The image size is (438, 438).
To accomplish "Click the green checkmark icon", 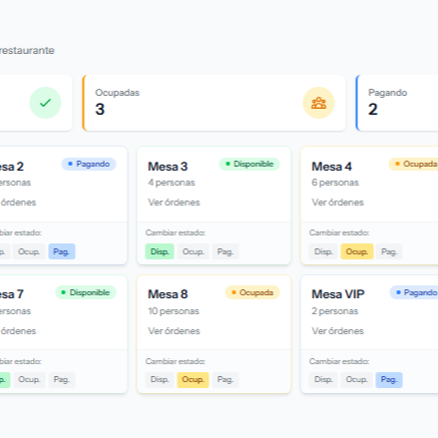I will click(45, 103).
